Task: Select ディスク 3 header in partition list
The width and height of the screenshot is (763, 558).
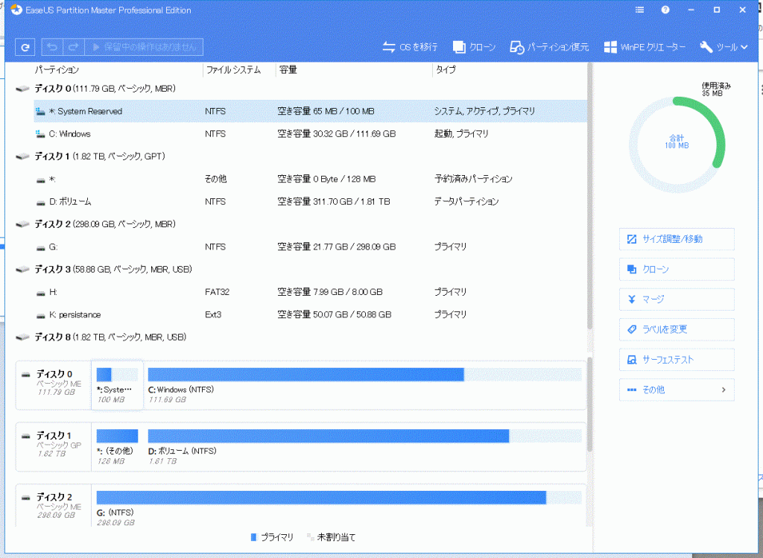Action: coord(113,270)
